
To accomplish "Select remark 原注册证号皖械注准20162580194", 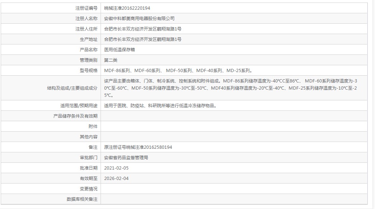I will pyautogui.click(x=138, y=147).
